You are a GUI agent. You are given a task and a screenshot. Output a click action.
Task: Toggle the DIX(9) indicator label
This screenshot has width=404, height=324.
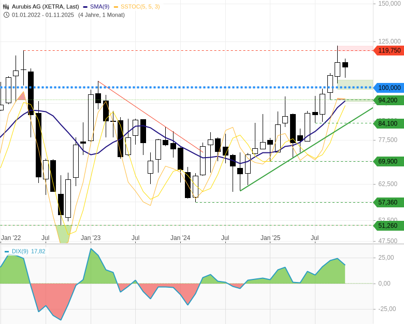pos(20,251)
